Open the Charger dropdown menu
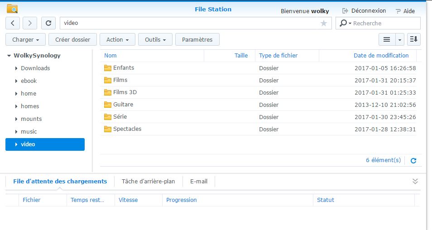The image size is (432, 230). coord(25,40)
